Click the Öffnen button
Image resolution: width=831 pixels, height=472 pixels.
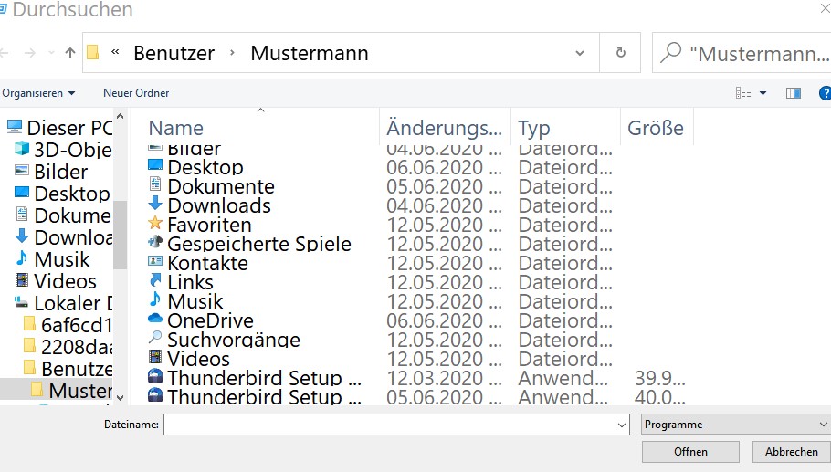(690, 452)
